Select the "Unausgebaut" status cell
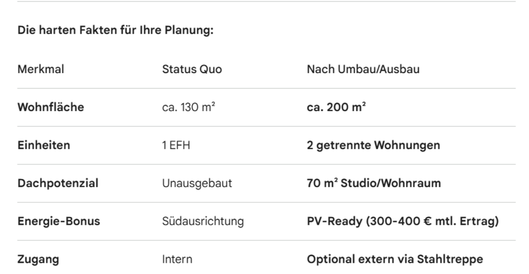Screen dimensions: 529x274 [197, 183]
